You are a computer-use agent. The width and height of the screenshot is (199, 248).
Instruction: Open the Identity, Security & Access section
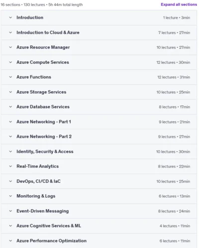99,152
